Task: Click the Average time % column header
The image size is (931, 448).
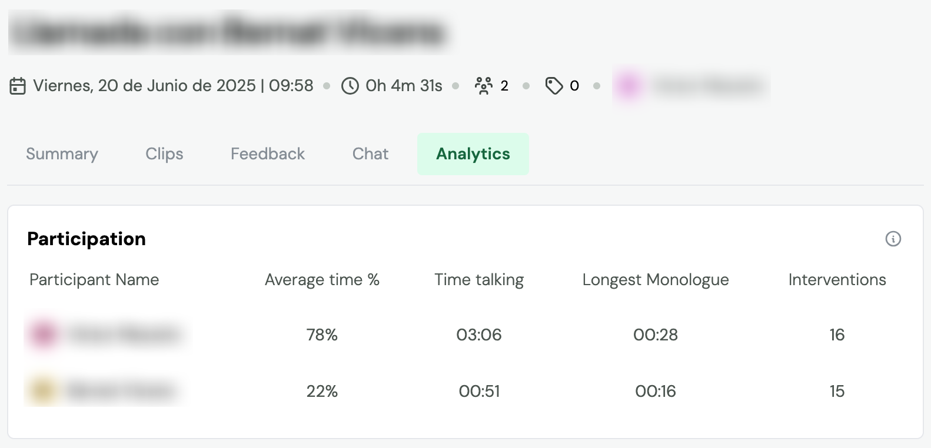Action: [322, 280]
